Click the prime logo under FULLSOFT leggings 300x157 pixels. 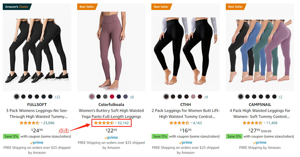tap(37, 143)
